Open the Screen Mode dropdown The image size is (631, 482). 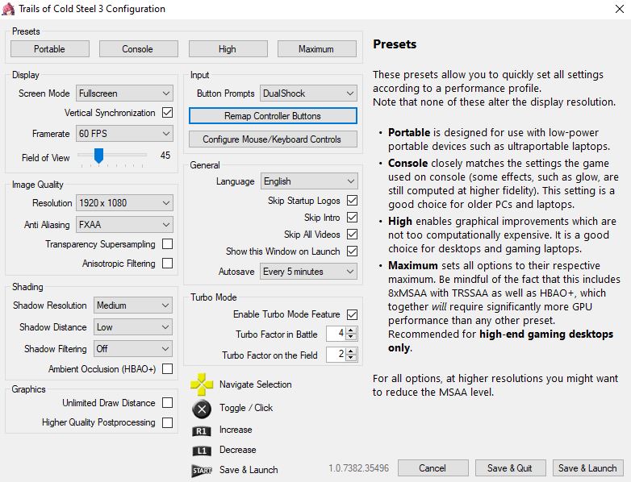[125, 93]
